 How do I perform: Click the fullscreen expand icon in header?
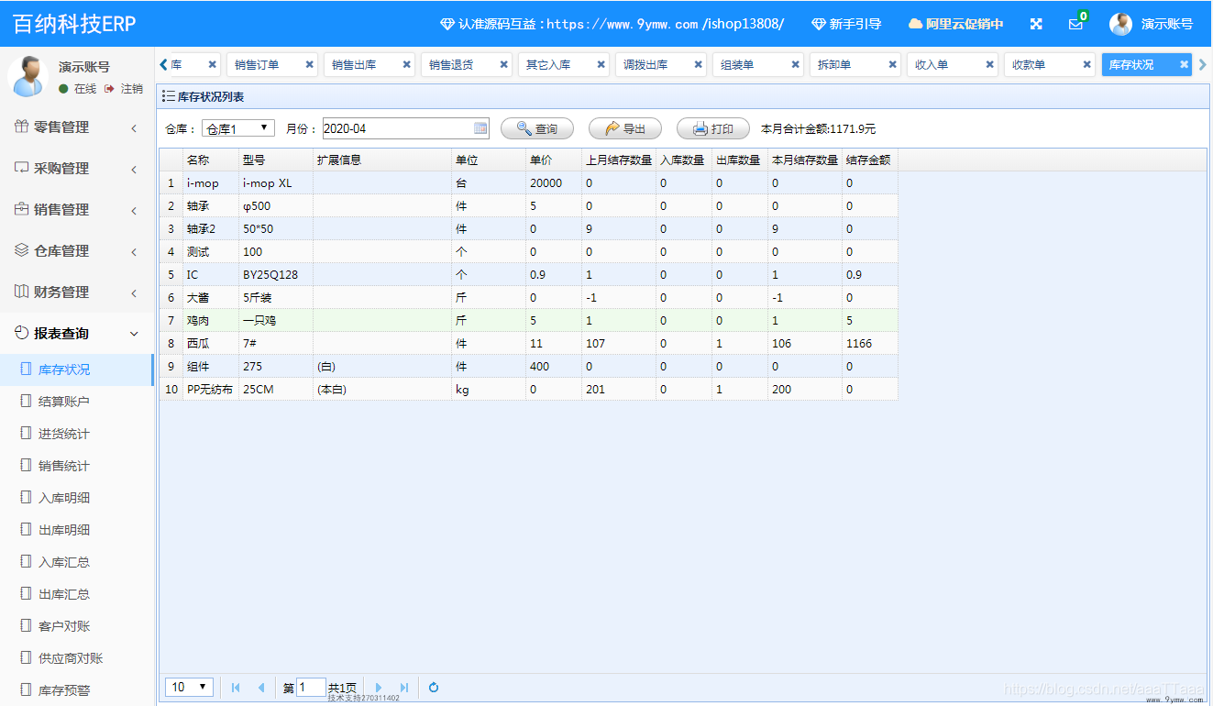pyautogui.click(x=1036, y=24)
